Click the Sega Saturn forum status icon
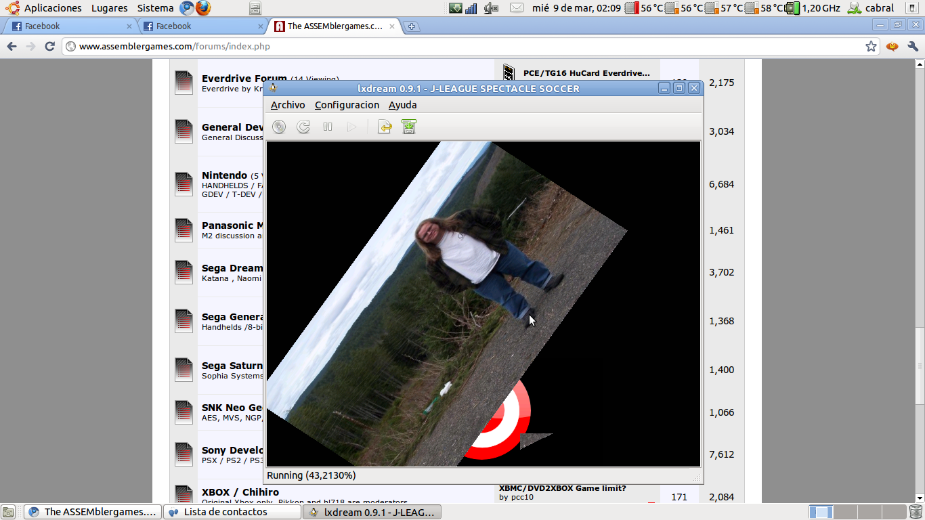 pyautogui.click(x=184, y=370)
